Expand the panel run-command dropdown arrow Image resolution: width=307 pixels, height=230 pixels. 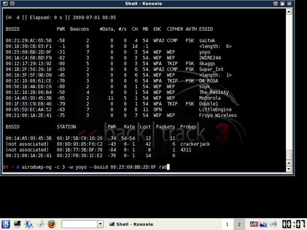[100, 224]
